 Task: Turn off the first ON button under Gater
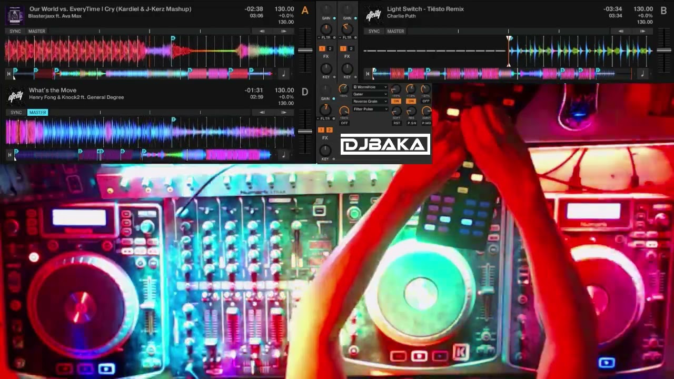pos(396,101)
